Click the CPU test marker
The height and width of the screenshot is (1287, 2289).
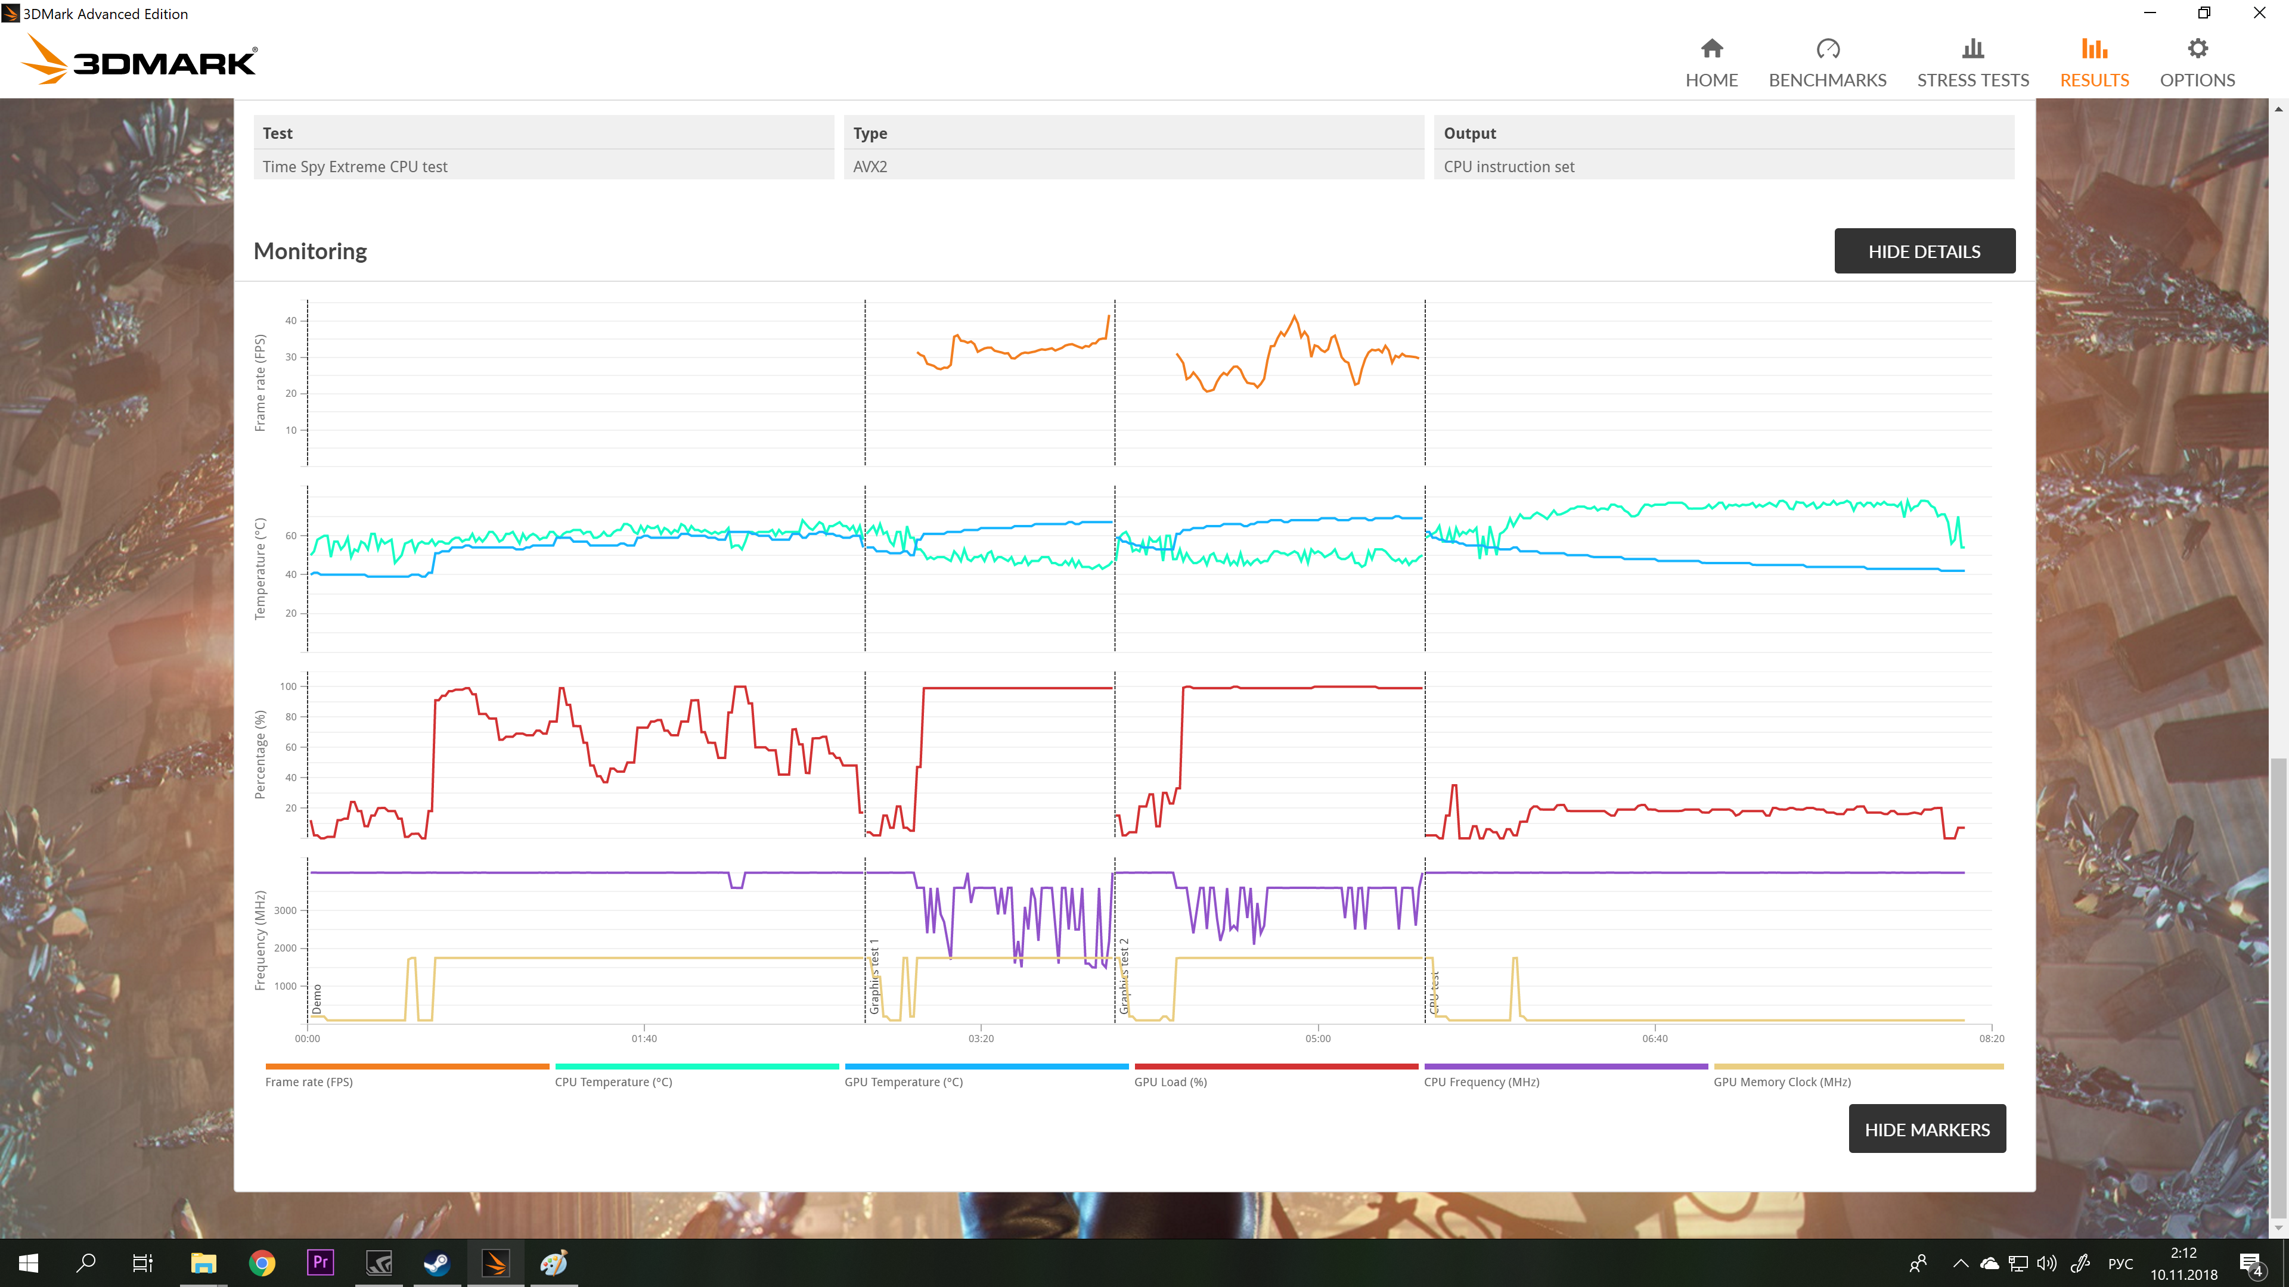[1434, 993]
